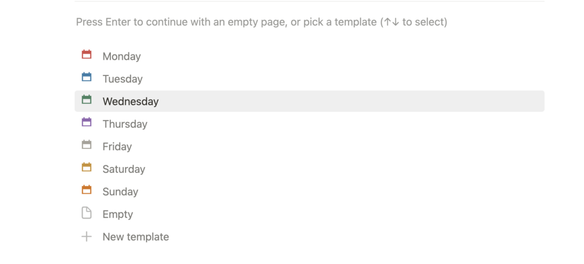Click the blank page icon beside Empty
584x264 pixels.
[x=87, y=214]
